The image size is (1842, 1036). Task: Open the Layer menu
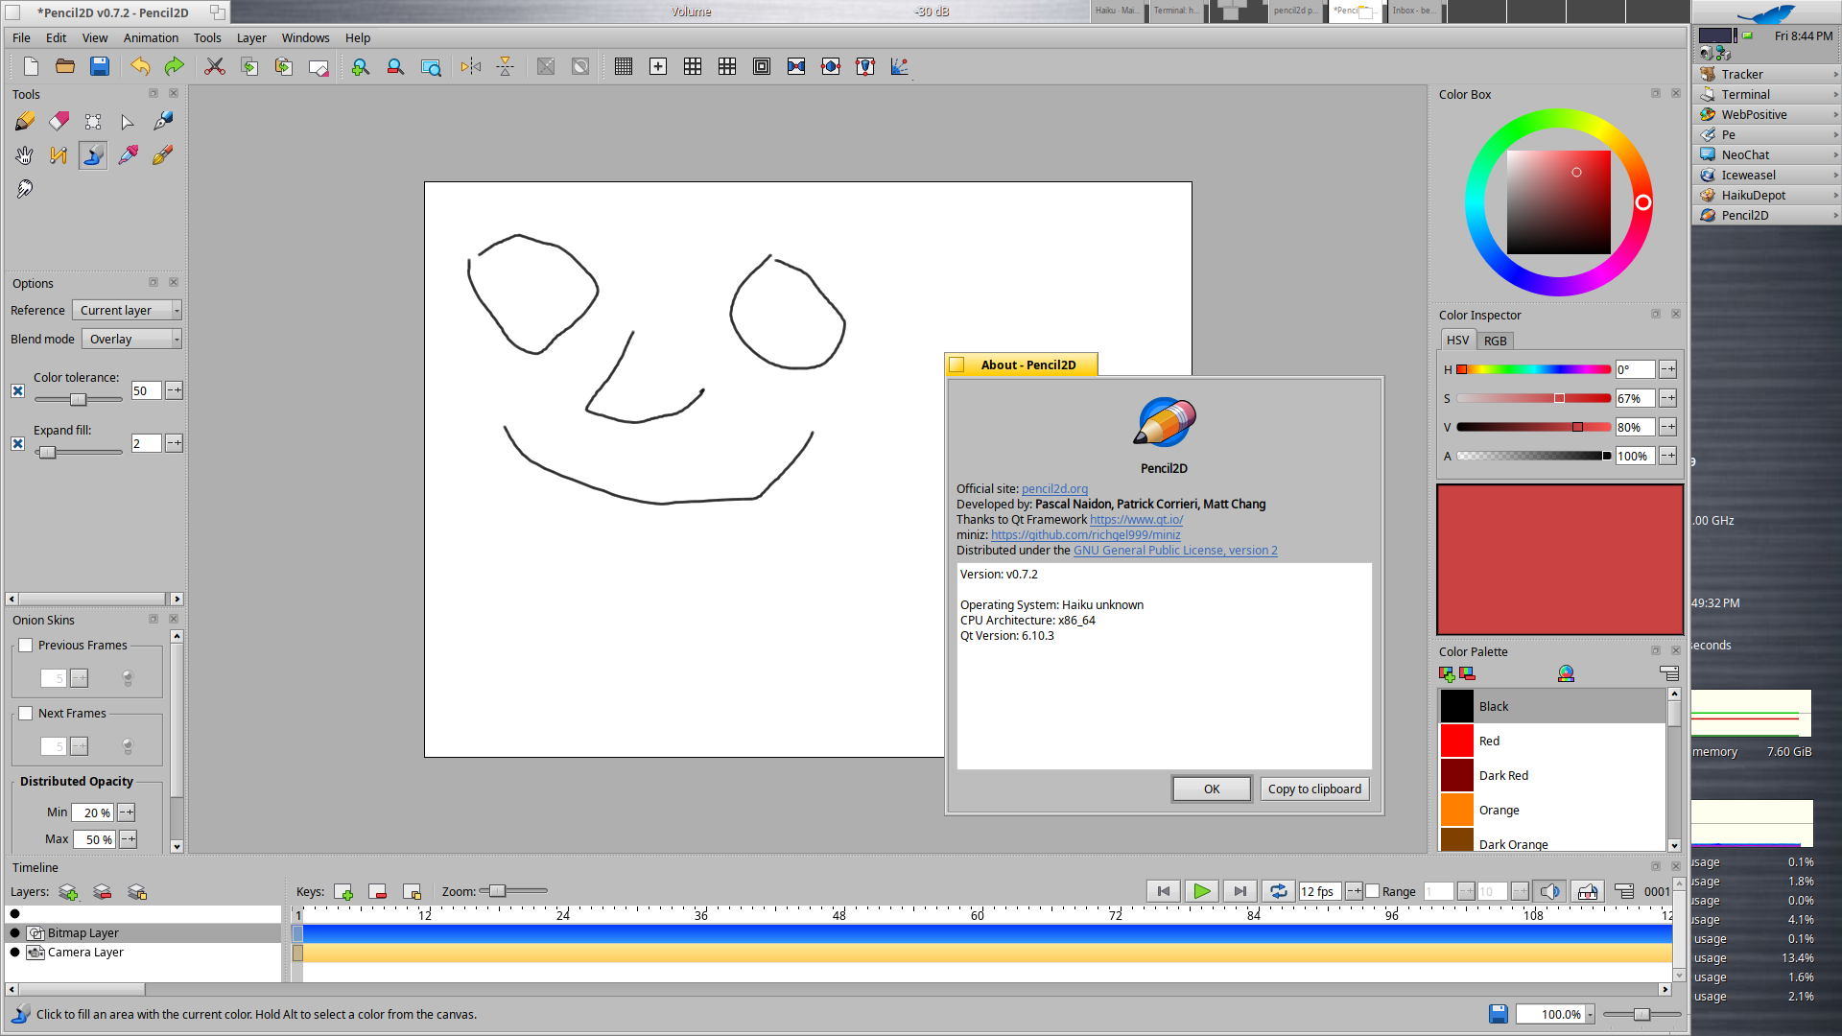pos(251,38)
